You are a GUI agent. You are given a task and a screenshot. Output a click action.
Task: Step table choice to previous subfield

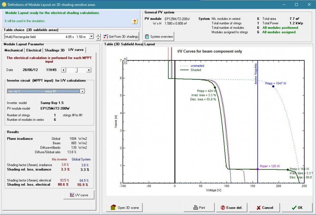98,35
